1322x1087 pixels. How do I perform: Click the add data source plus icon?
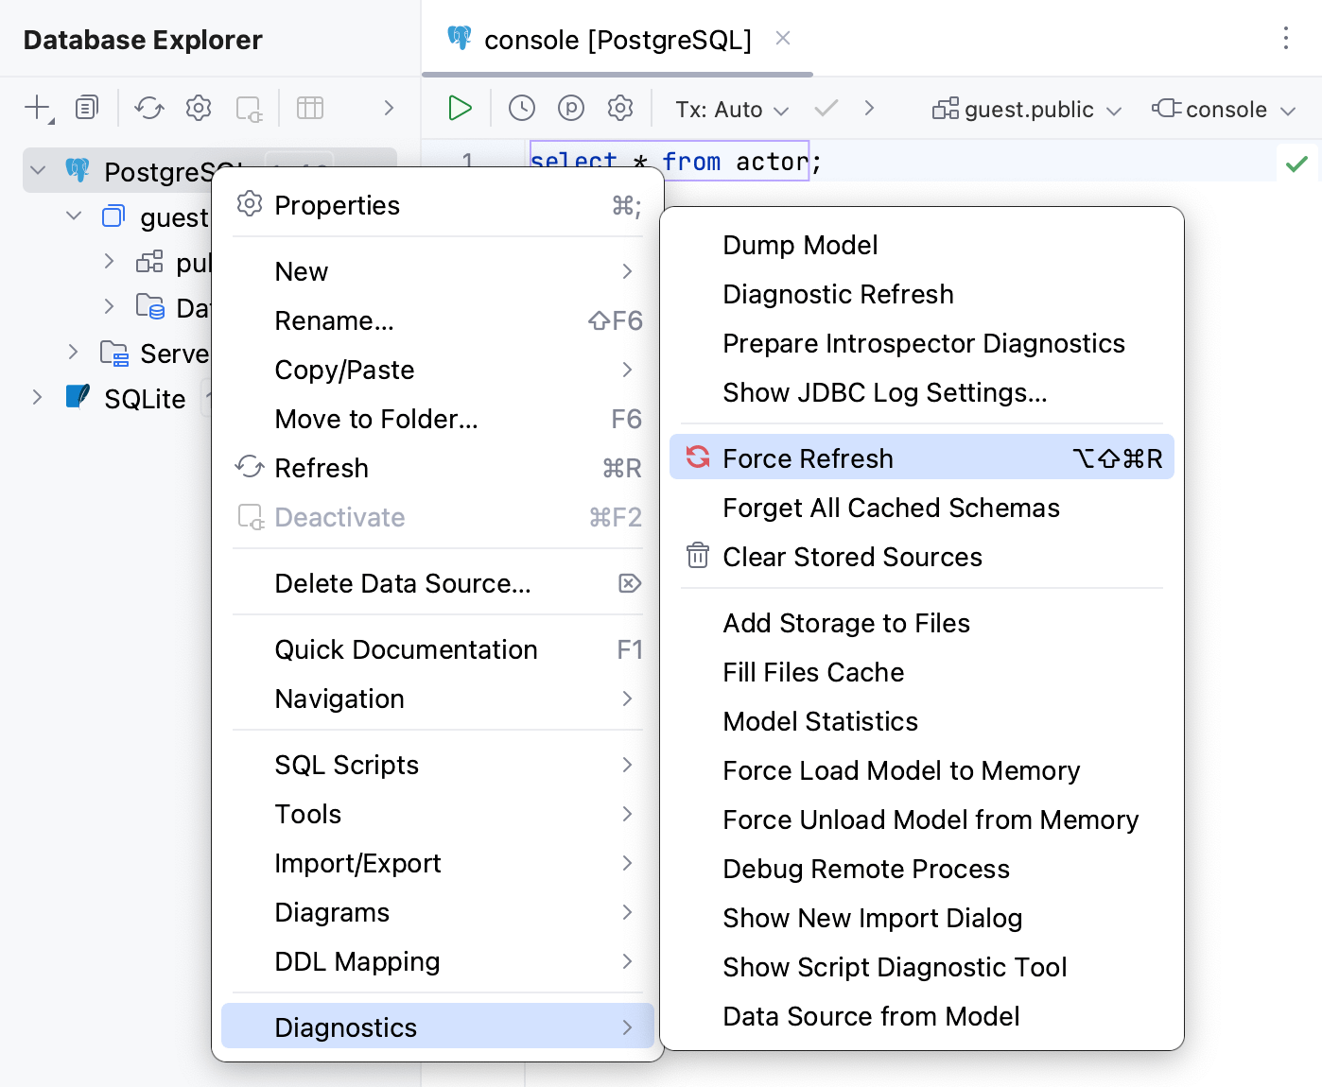(x=38, y=109)
